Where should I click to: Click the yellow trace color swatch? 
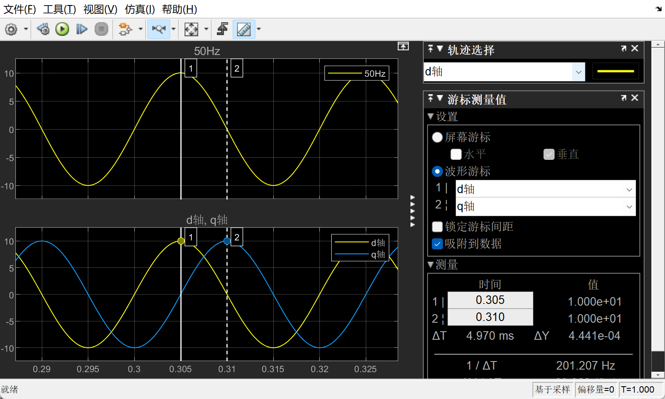pos(616,71)
